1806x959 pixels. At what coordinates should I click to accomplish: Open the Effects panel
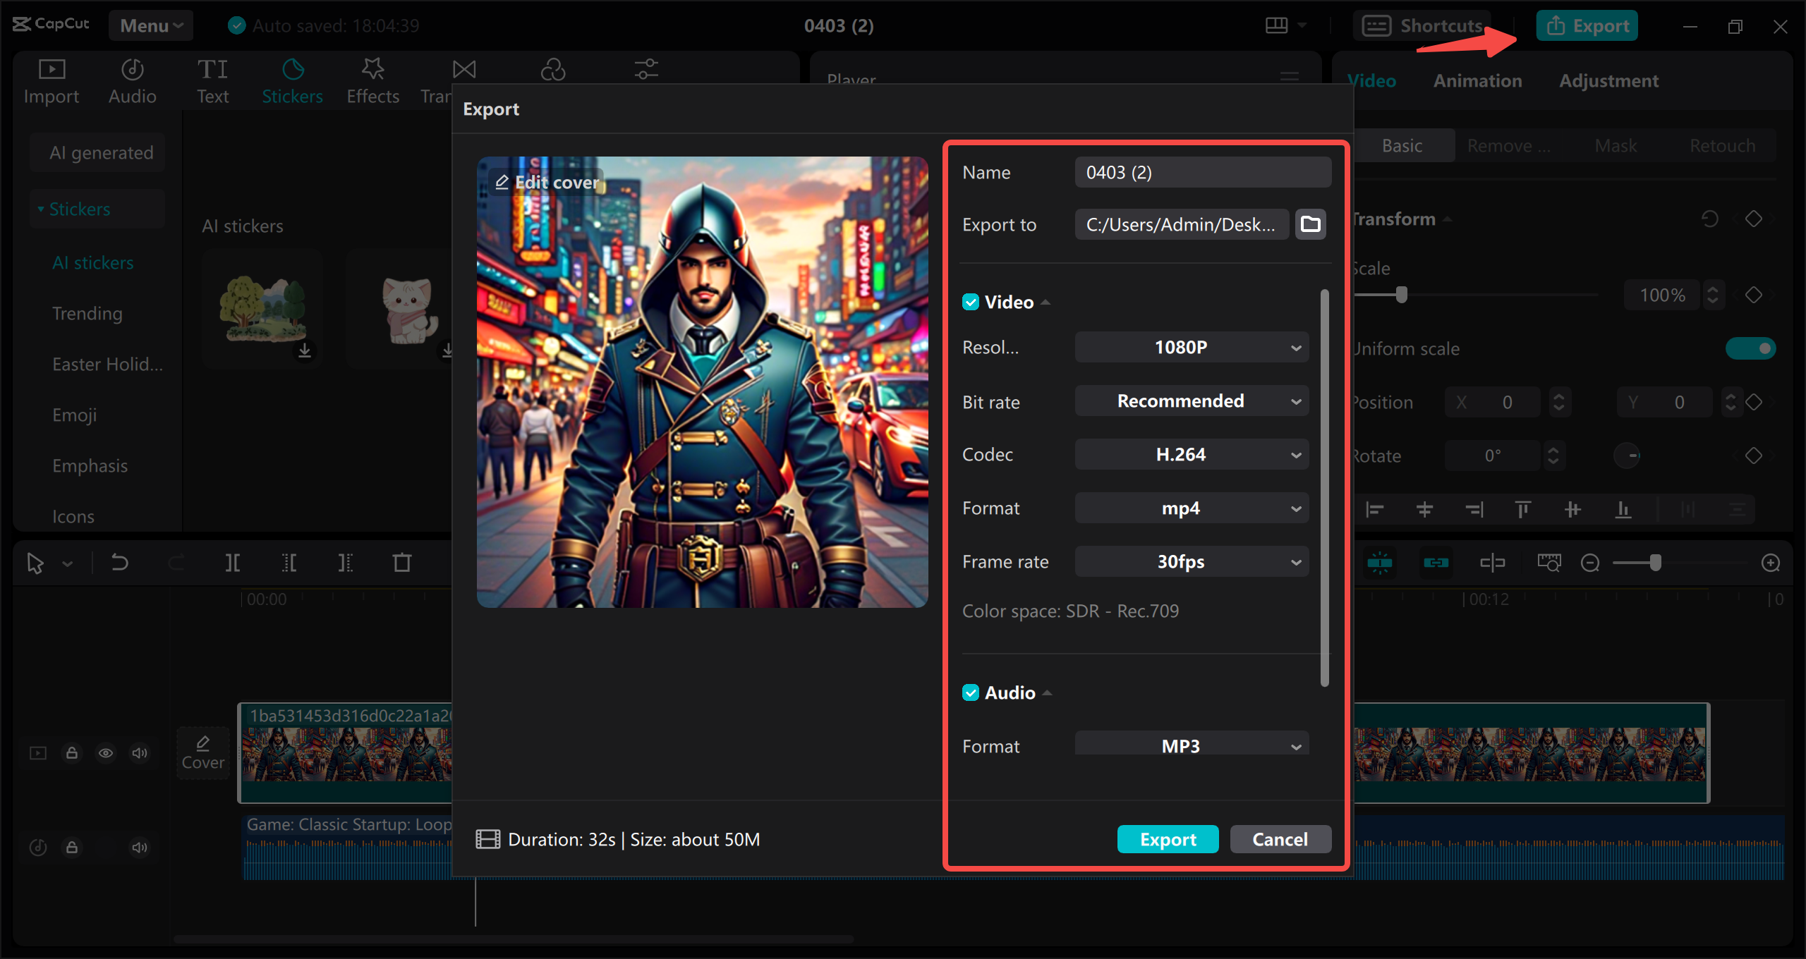click(372, 78)
